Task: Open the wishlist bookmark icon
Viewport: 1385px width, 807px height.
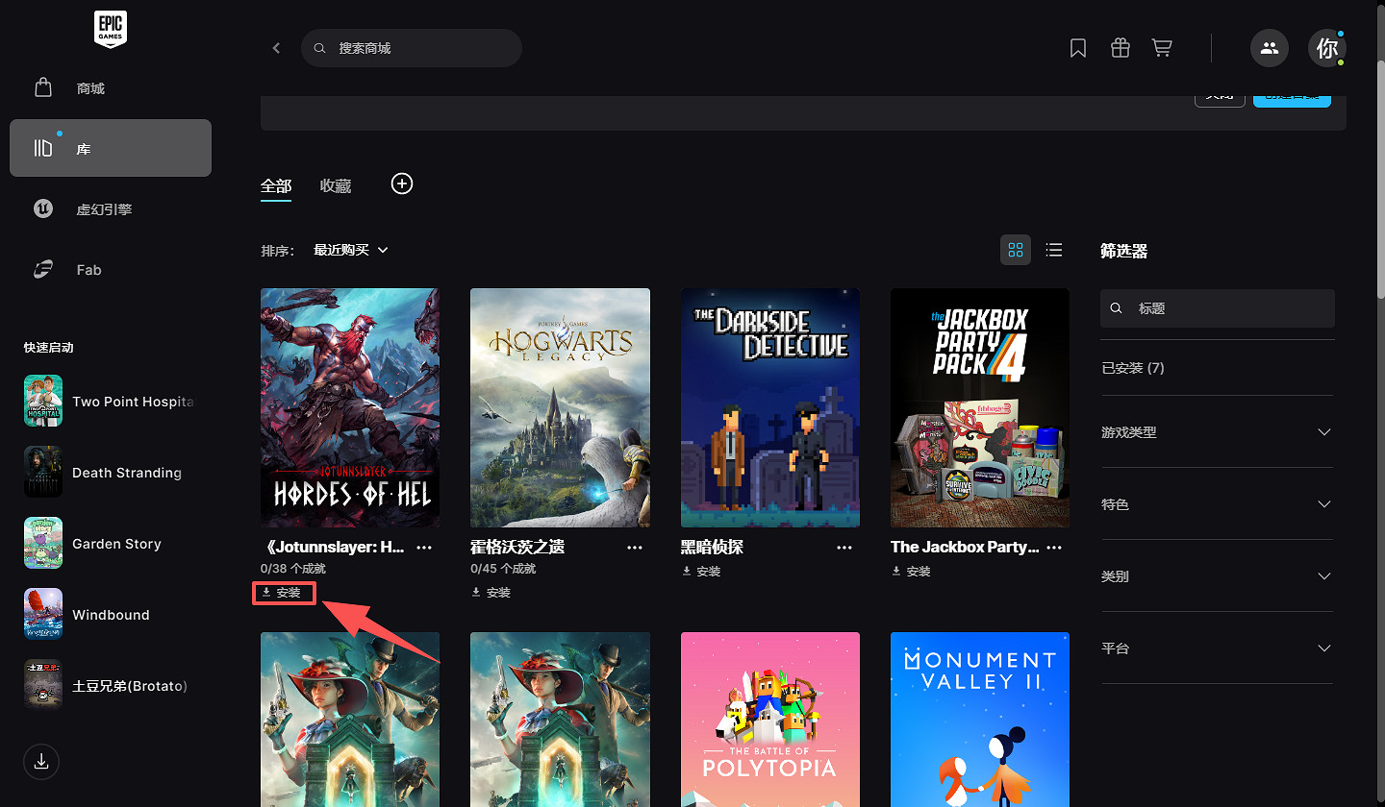Action: (1078, 48)
